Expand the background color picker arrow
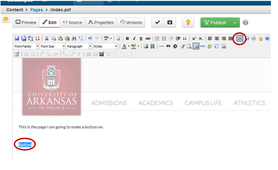This screenshot has height=170, width=278. pyautogui.click(x=138, y=46)
